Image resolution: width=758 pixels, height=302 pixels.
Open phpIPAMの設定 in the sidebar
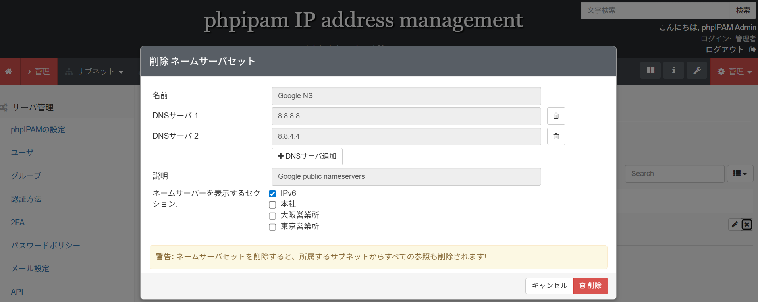tap(38, 130)
